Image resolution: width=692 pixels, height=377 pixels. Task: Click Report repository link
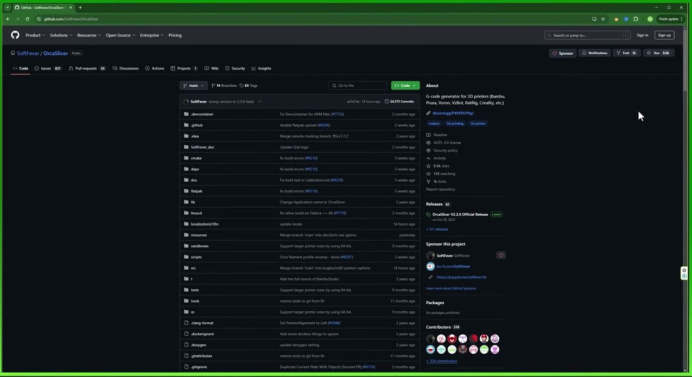[441, 189]
